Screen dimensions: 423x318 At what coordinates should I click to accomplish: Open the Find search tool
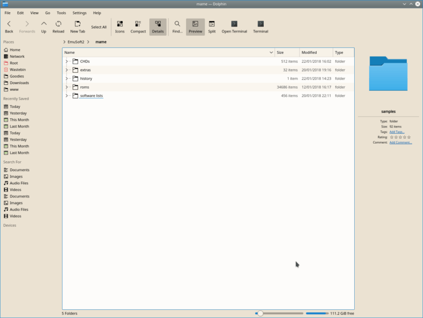[177, 26]
